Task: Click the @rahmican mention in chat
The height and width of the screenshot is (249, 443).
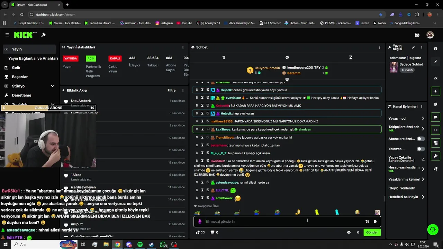Action: tap(302, 129)
